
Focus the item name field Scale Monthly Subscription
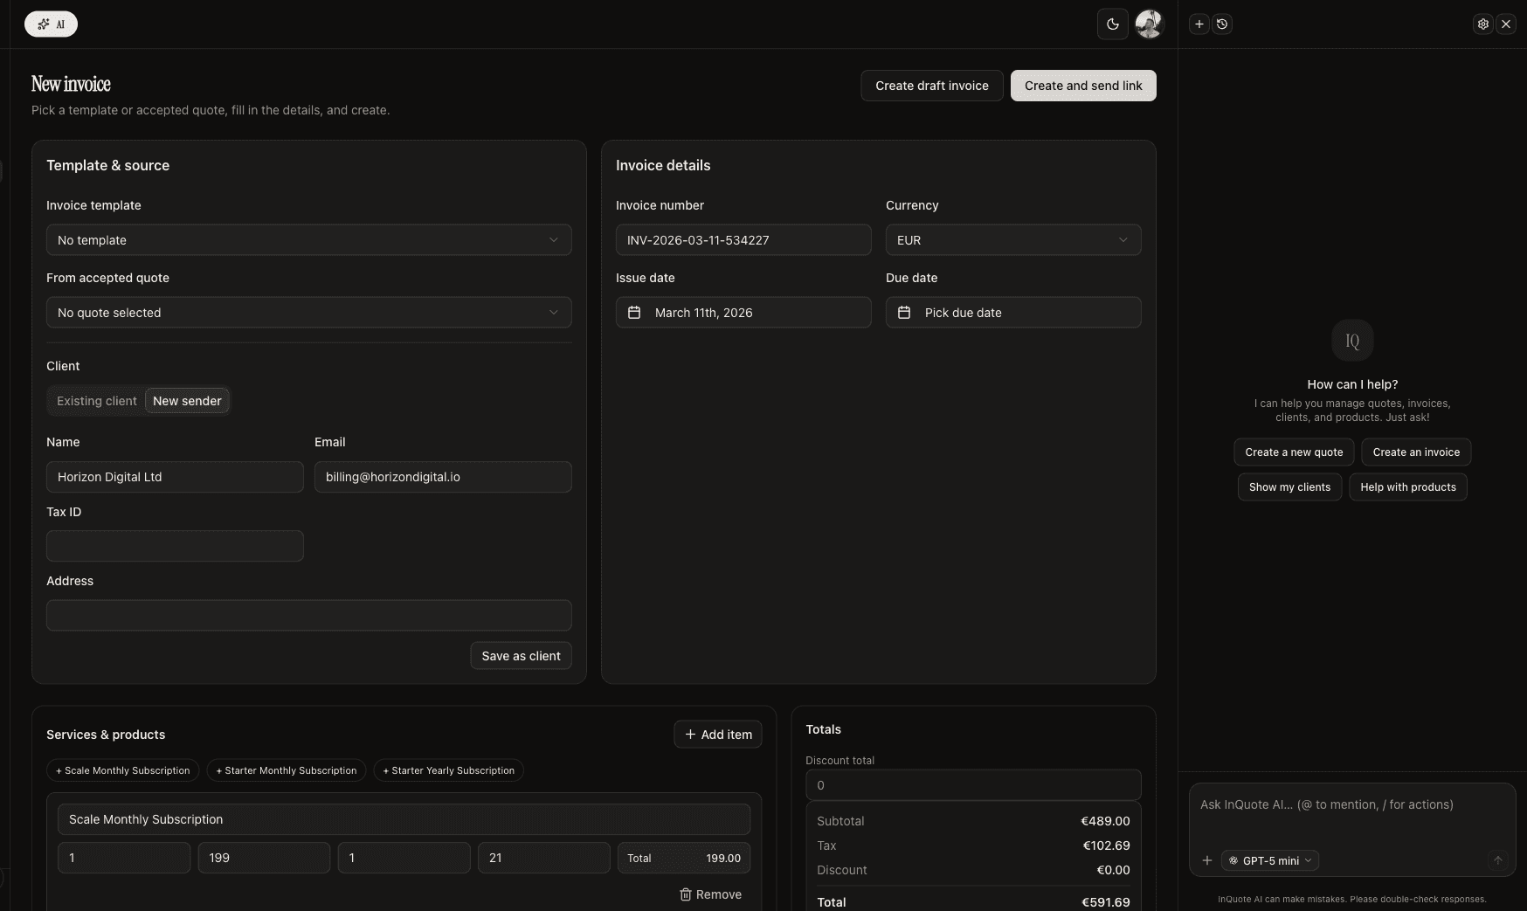[404, 819]
